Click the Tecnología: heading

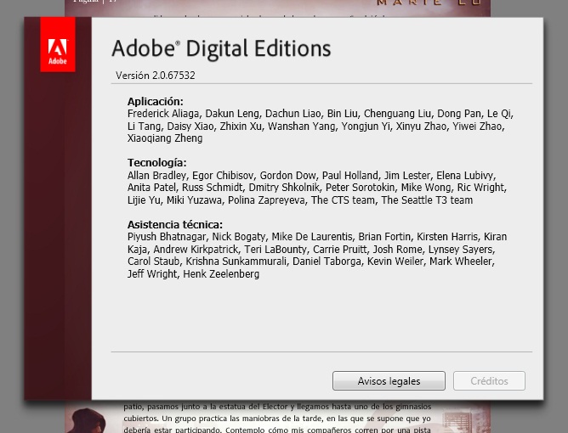(156, 163)
